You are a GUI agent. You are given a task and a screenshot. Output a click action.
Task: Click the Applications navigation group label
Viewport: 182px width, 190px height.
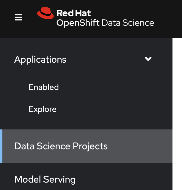[x=40, y=59]
